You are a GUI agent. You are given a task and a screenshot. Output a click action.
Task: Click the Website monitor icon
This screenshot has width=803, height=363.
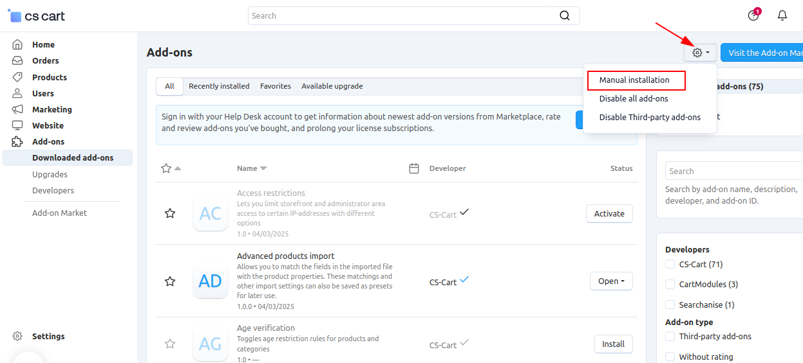point(17,125)
